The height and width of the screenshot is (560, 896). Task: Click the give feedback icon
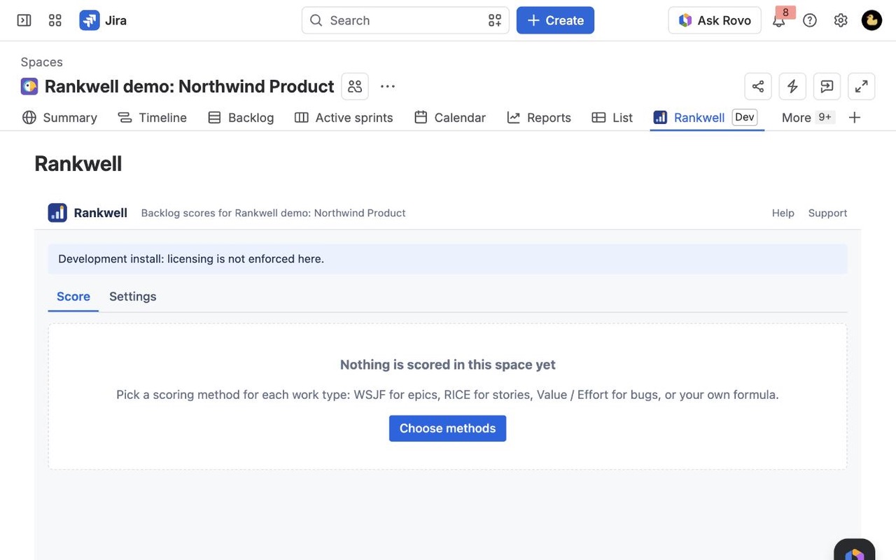click(x=827, y=86)
